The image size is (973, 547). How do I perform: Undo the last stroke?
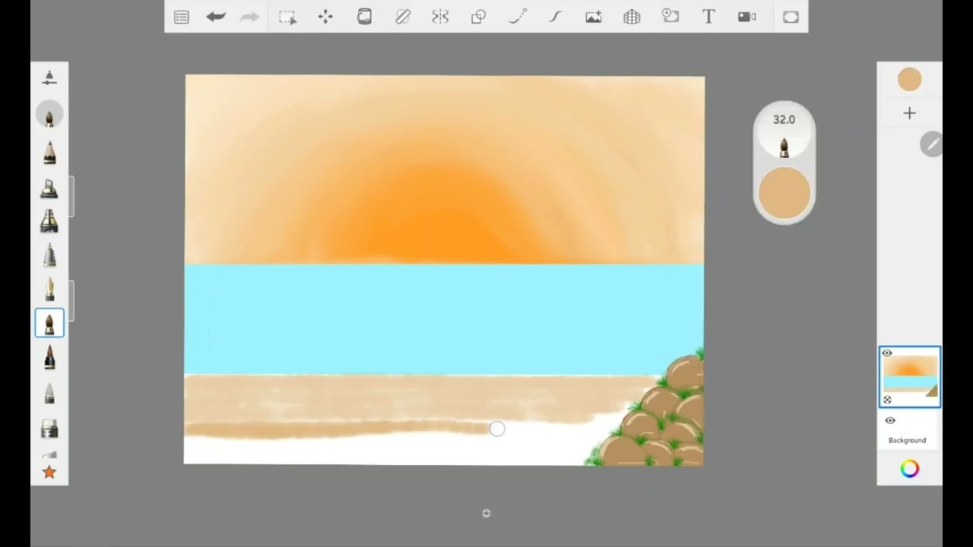tap(216, 17)
